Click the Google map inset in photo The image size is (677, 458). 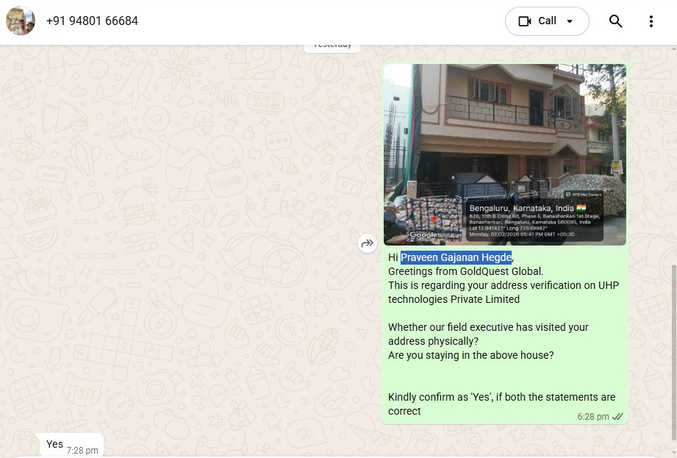[434, 218]
